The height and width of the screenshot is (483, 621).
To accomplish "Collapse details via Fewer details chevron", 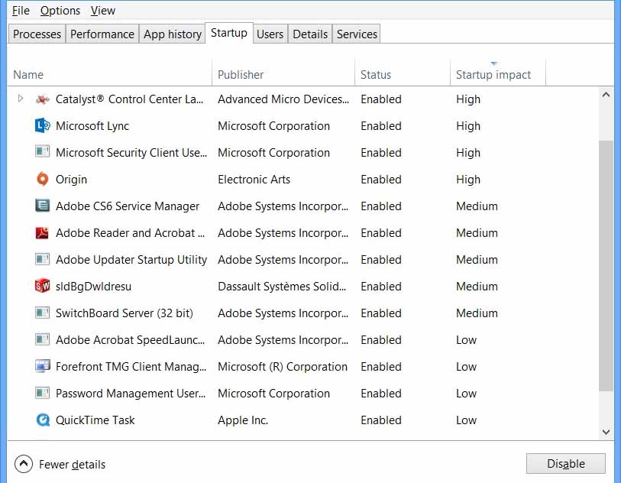I will click(x=23, y=464).
